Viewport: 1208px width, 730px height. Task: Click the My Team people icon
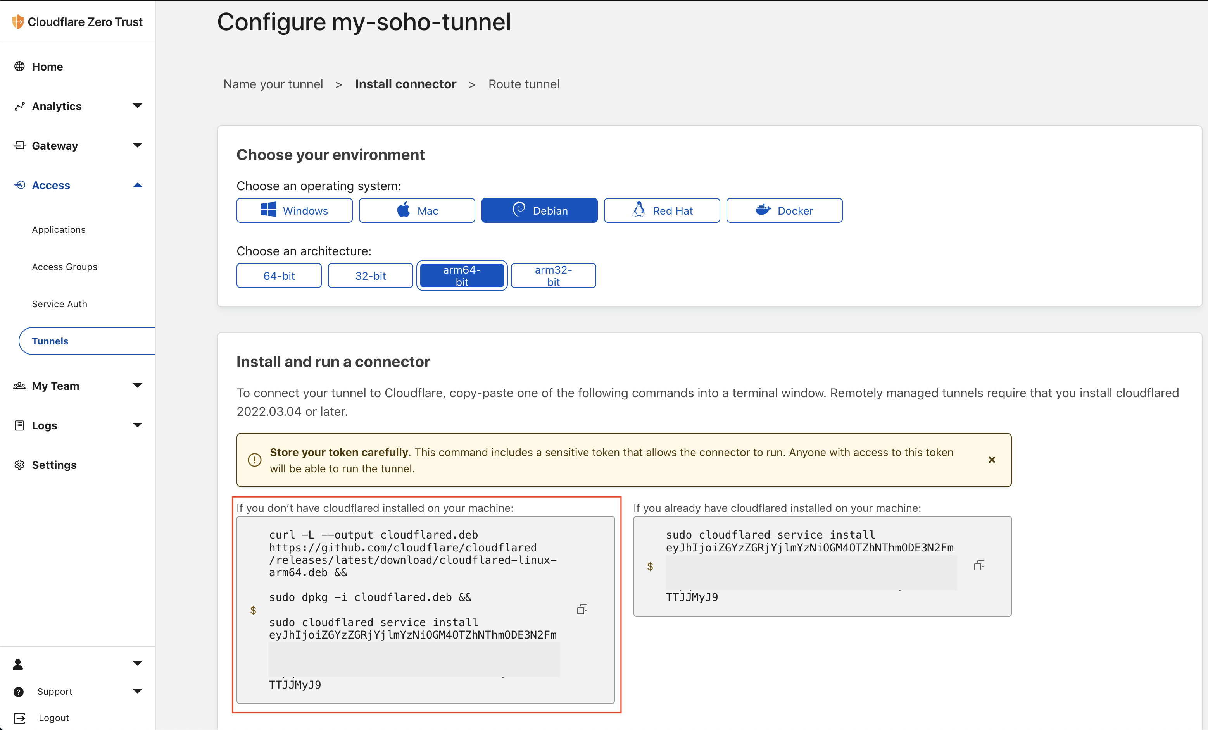click(x=19, y=386)
